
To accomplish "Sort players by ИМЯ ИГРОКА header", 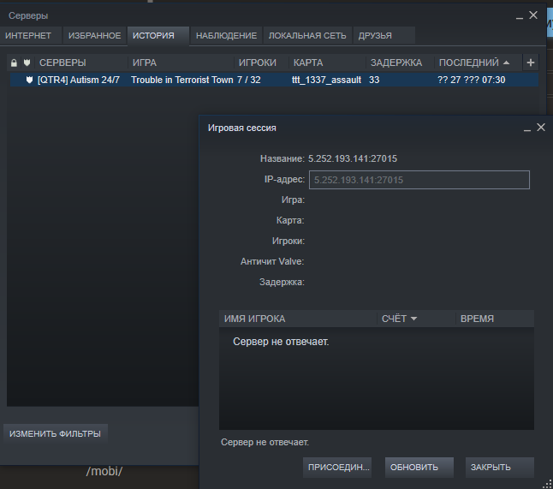I will coord(298,319).
